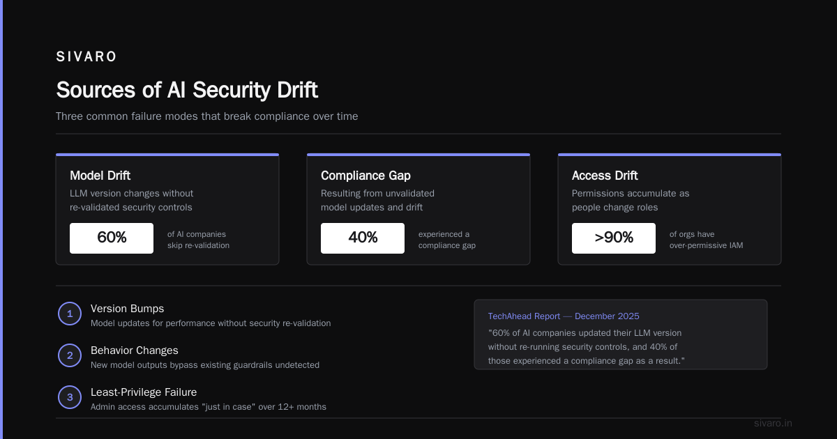
Task: Click the Version Bumps list item
Action: 211,315
